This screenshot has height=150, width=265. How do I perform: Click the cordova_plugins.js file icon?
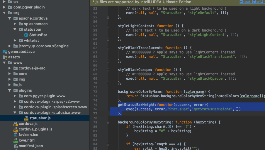(16, 129)
